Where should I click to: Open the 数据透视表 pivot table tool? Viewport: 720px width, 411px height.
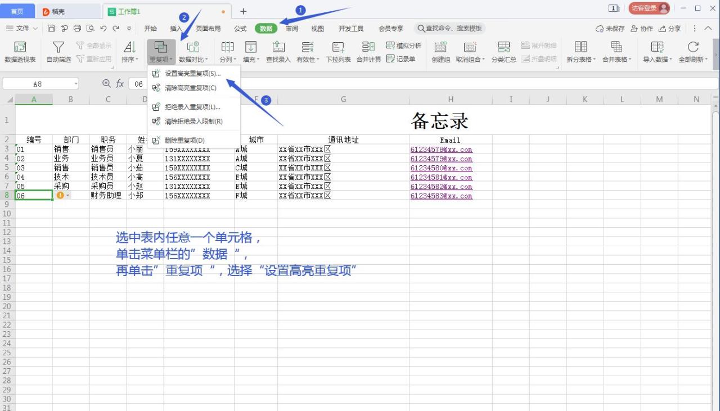pos(20,53)
